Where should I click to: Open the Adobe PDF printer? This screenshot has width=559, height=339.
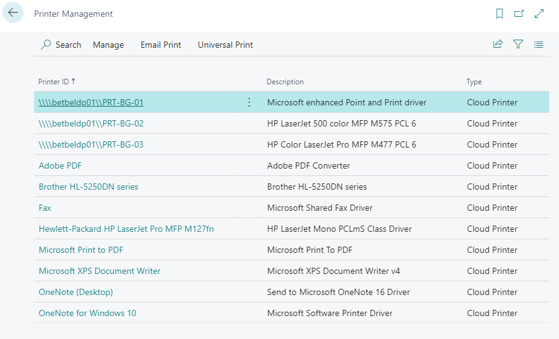click(x=60, y=165)
